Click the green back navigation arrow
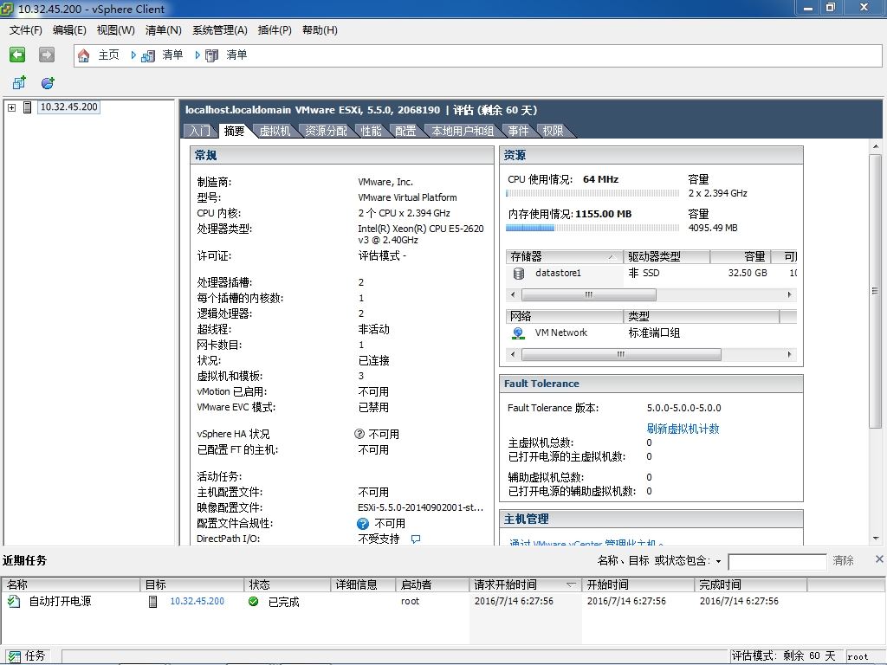 pyautogui.click(x=17, y=55)
